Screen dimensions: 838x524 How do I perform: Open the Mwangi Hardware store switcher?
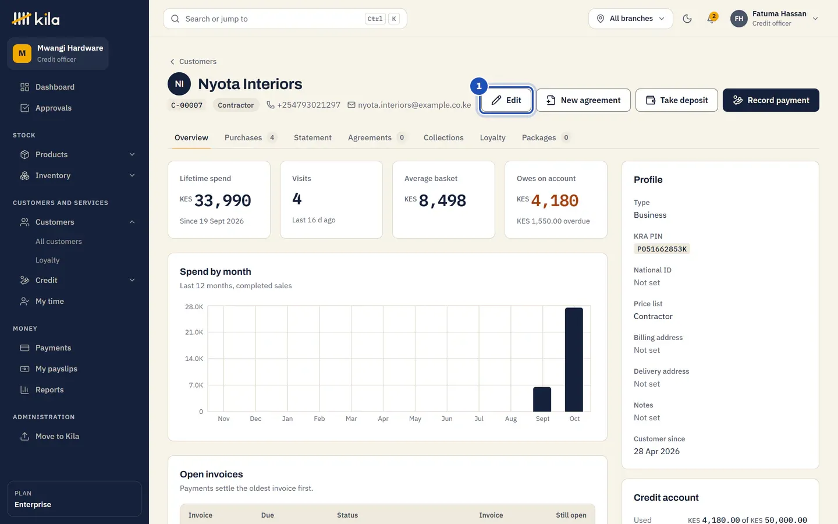pos(58,53)
